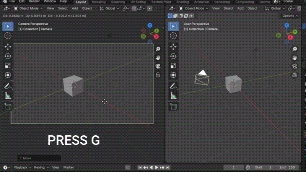Switch to the Sculpting workspace tab

coord(118,2)
